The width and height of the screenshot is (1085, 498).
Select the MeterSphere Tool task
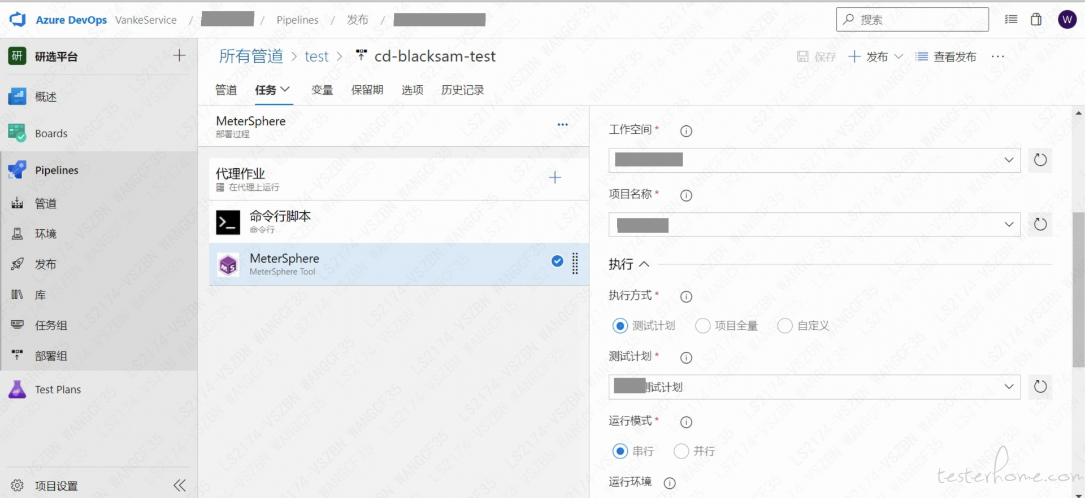point(399,264)
